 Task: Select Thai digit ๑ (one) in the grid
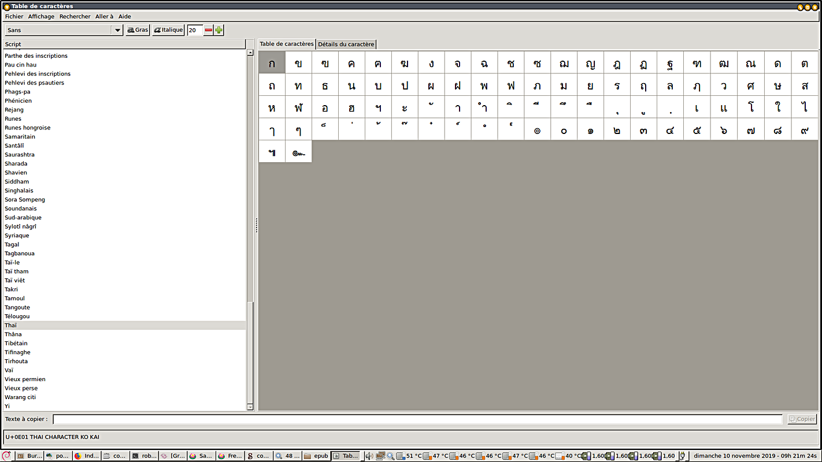[590, 129]
